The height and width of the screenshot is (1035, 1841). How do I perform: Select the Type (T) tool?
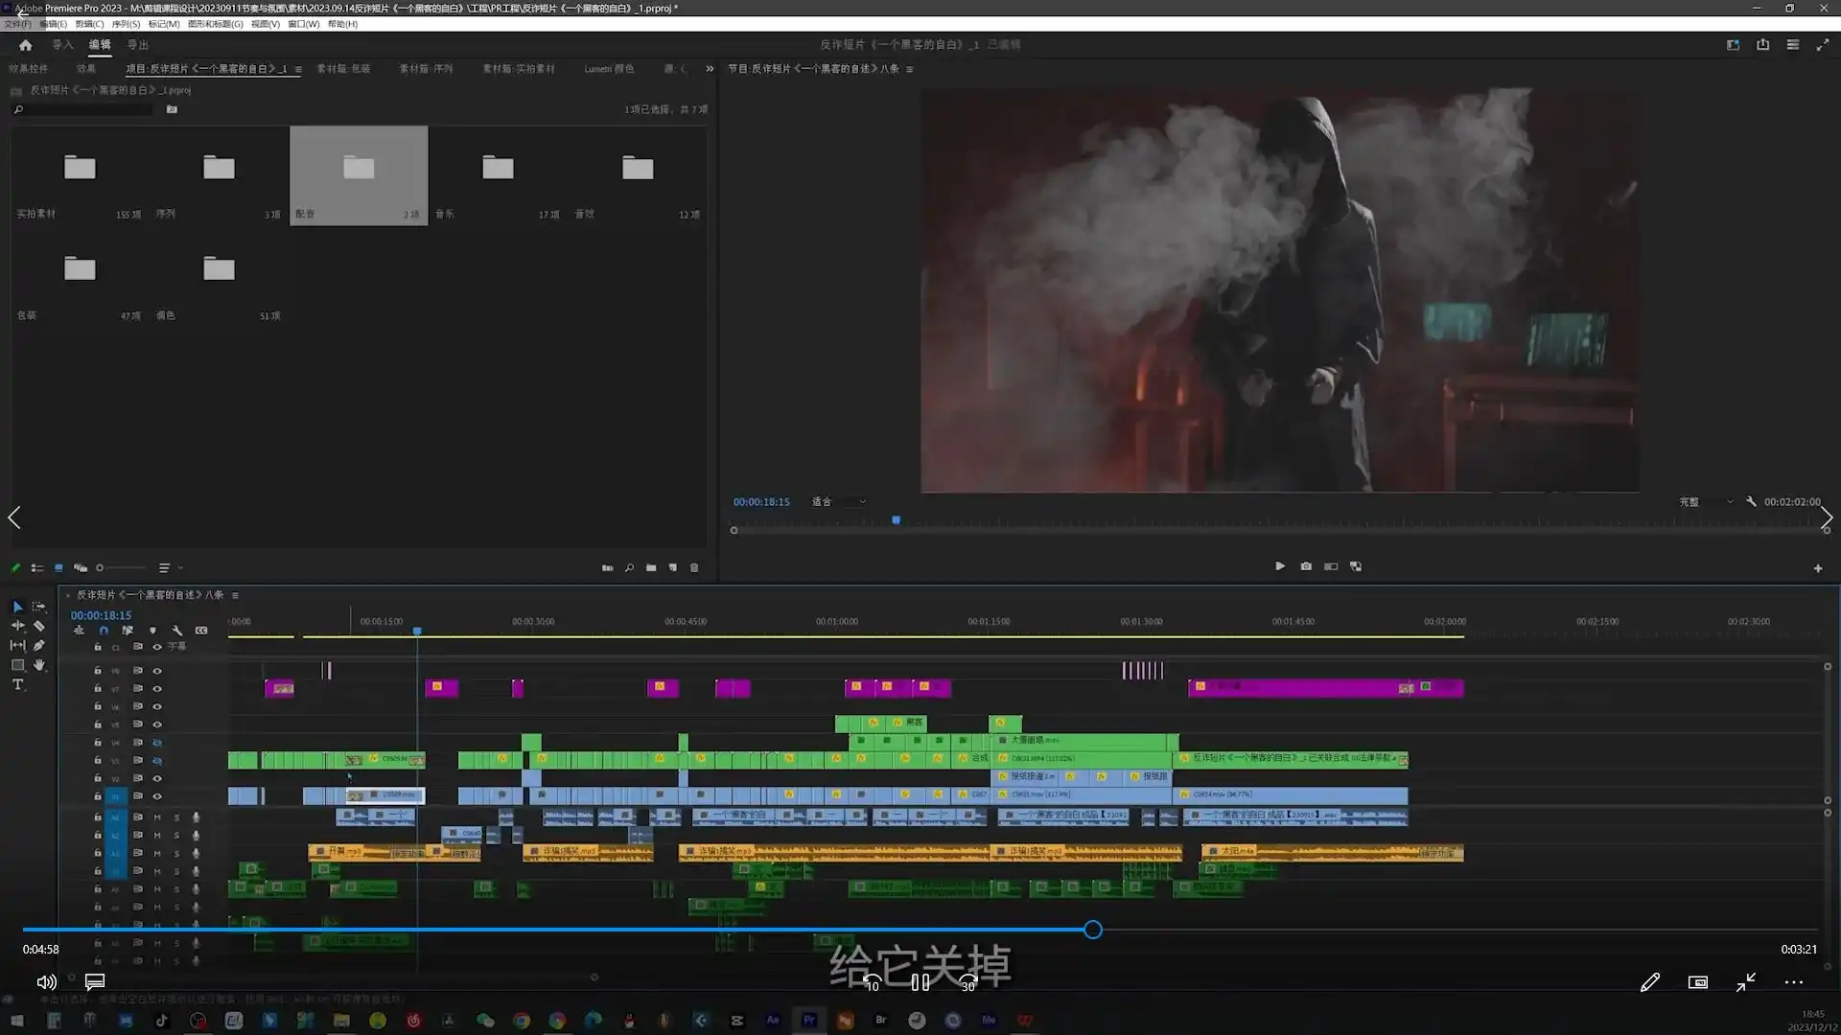[17, 684]
